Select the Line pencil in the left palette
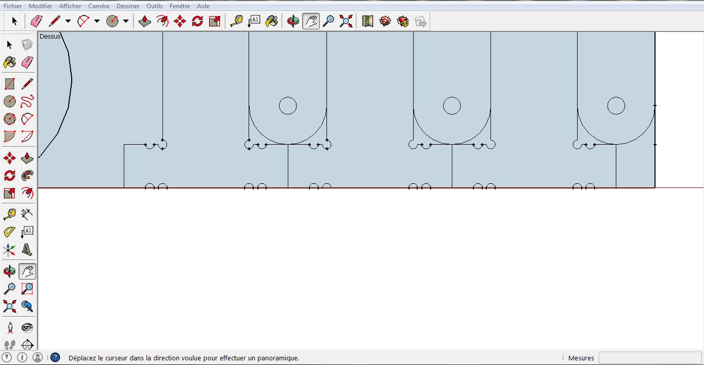Image resolution: width=704 pixels, height=365 pixels. pyautogui.click(x=27, y=84)
